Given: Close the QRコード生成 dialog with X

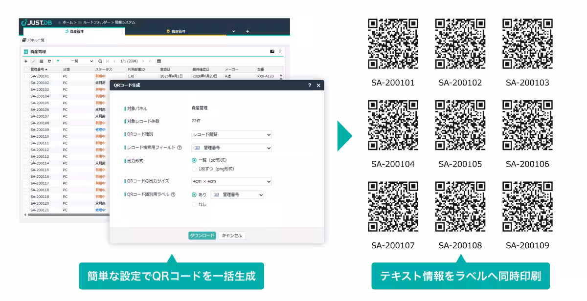Looking at the screenshot, I should [318, 85].
